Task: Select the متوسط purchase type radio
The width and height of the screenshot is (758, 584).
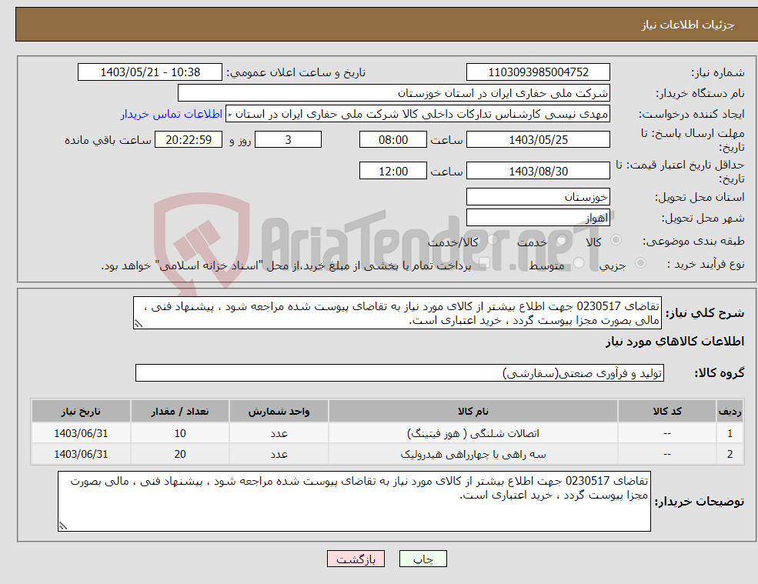Action: point(579,263)
